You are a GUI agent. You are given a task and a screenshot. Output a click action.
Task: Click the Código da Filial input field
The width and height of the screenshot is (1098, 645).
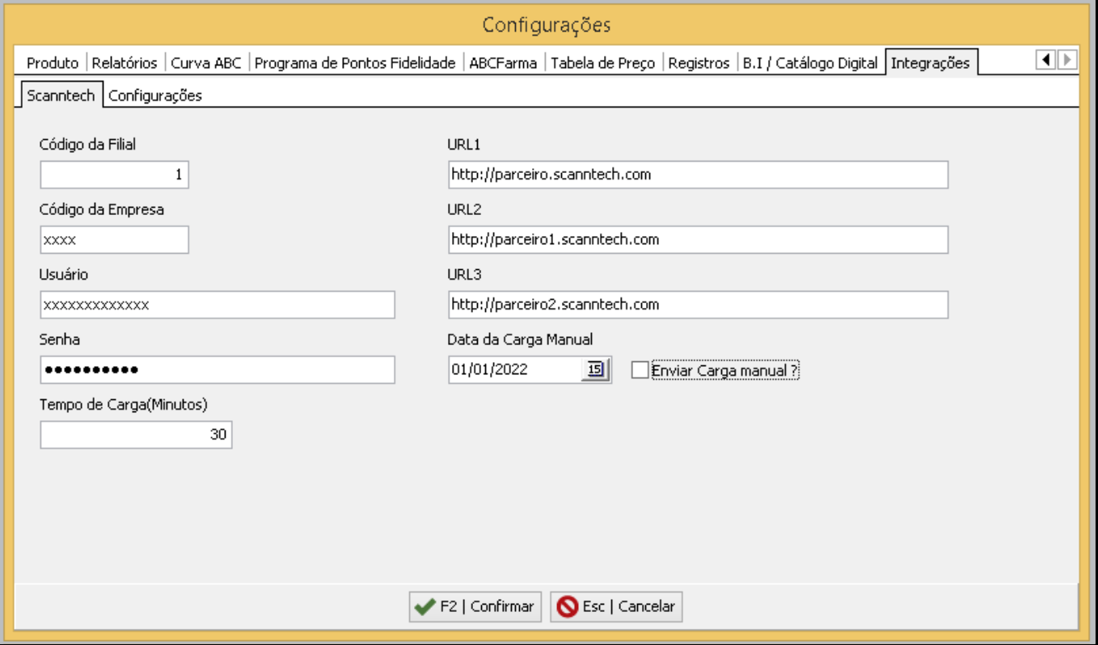(x=114, y=175)
